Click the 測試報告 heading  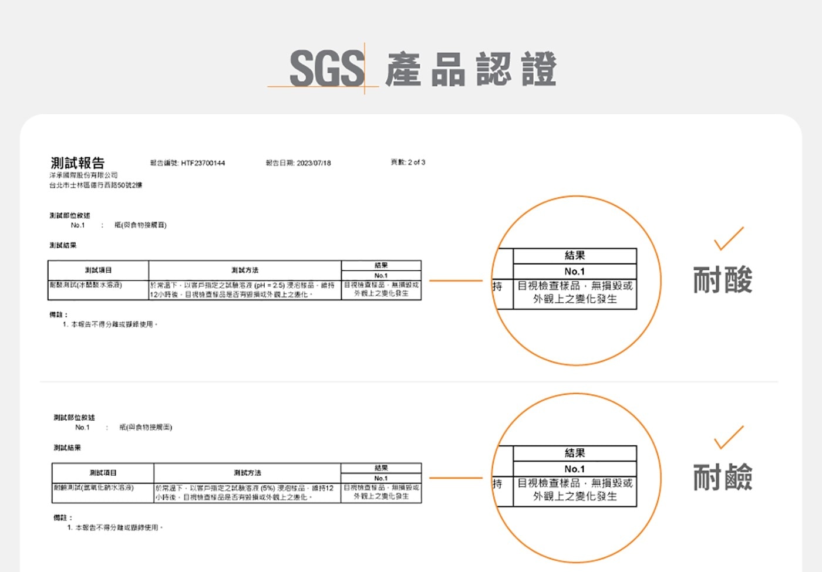point(78,163)
